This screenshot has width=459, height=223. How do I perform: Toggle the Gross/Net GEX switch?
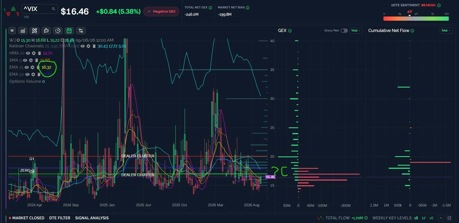click(344, 31)
